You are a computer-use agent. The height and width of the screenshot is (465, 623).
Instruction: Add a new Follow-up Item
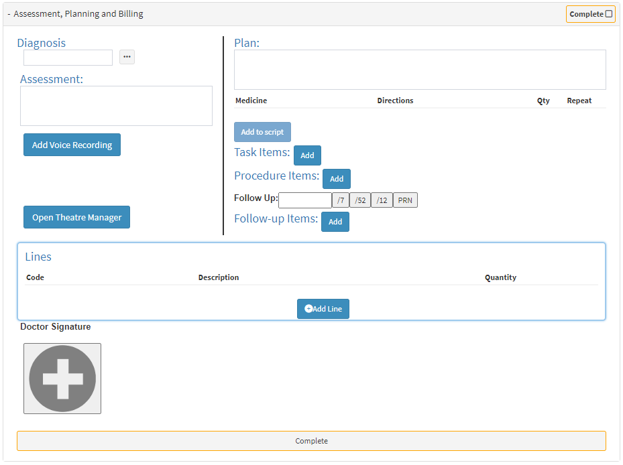coord(335,222)
